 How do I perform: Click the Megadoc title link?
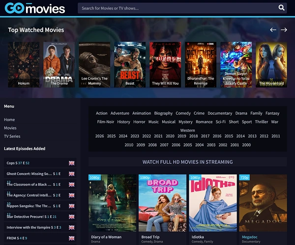tap(249, 237)
